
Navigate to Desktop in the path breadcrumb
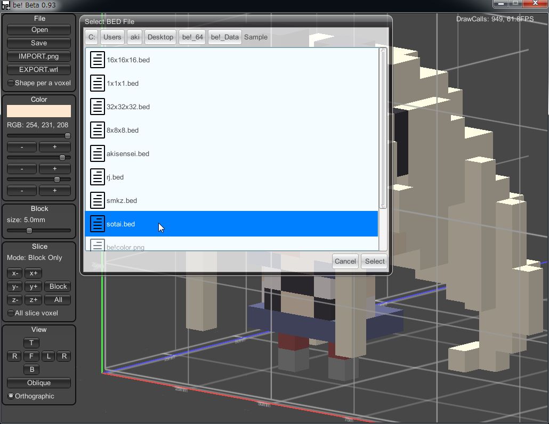[x=160, y=37]
